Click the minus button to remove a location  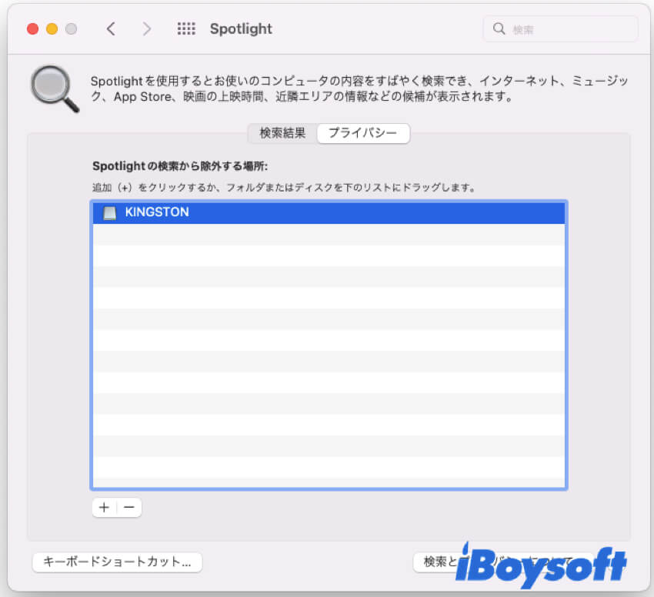(x=128, y=507)
